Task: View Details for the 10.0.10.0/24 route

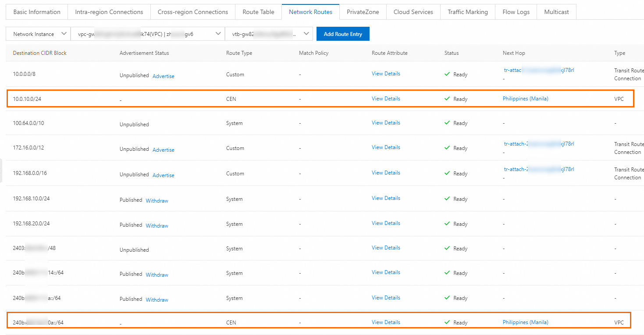Action: tap(386, 99)
